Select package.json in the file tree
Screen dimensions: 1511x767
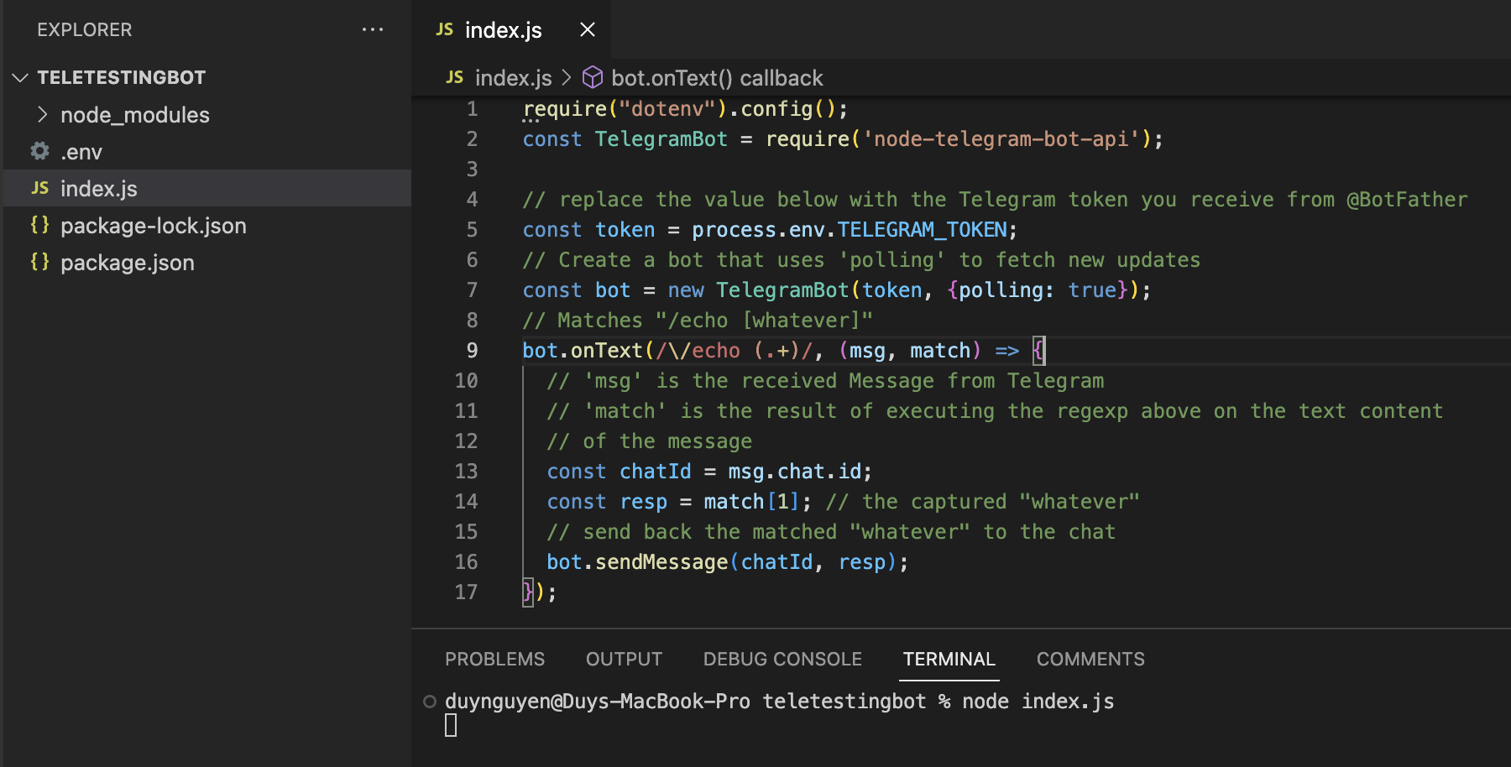tap(128, 263)
